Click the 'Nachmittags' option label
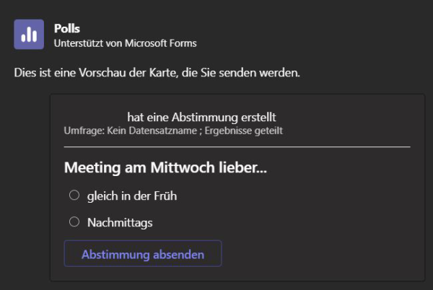The height and width of the screenshot is (290, 433). (x=120, y=223)
